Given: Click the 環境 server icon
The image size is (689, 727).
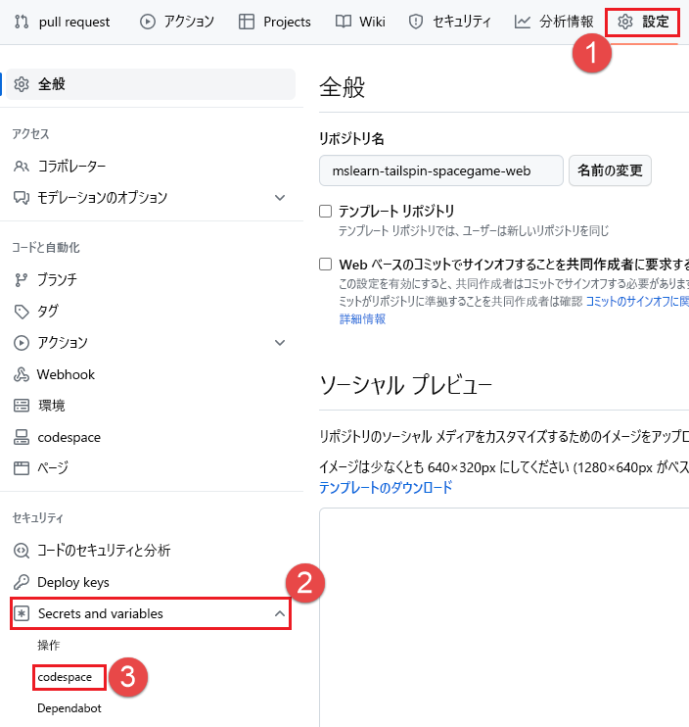Looking at the screenshot, I should [x=22, y=406].
